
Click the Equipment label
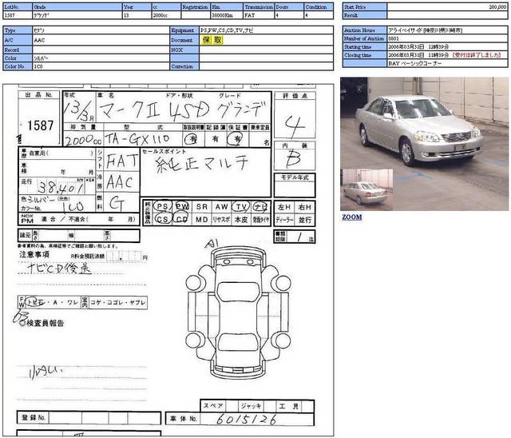tap(184, 30)
